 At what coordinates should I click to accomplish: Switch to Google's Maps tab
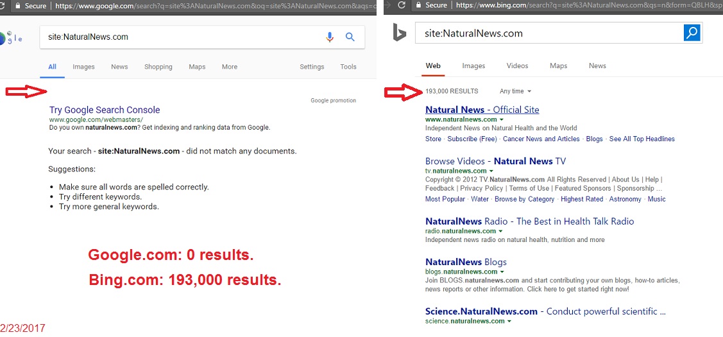(197, 67)
